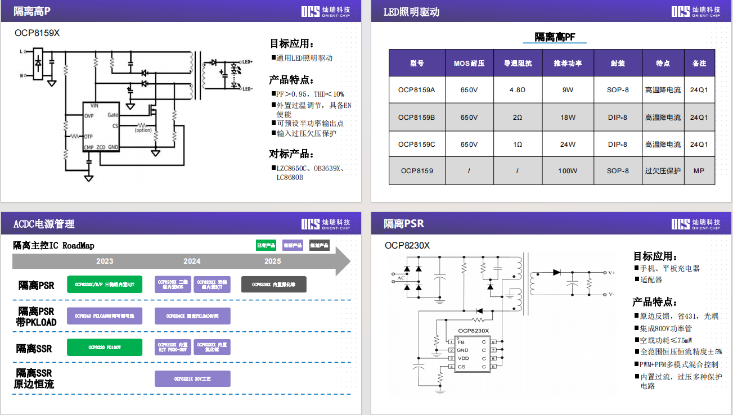This screenshot has width=733, height=415.
Task: Click the 封装 column header
Action: pos(618,63)
